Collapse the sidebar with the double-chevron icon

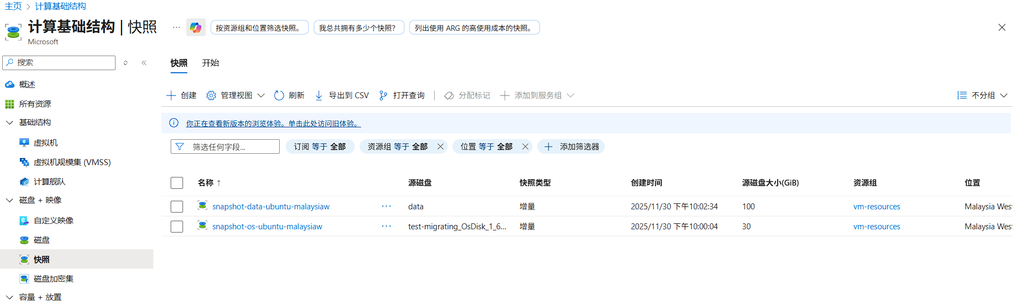pyautogui.click(x=144, y=63)
